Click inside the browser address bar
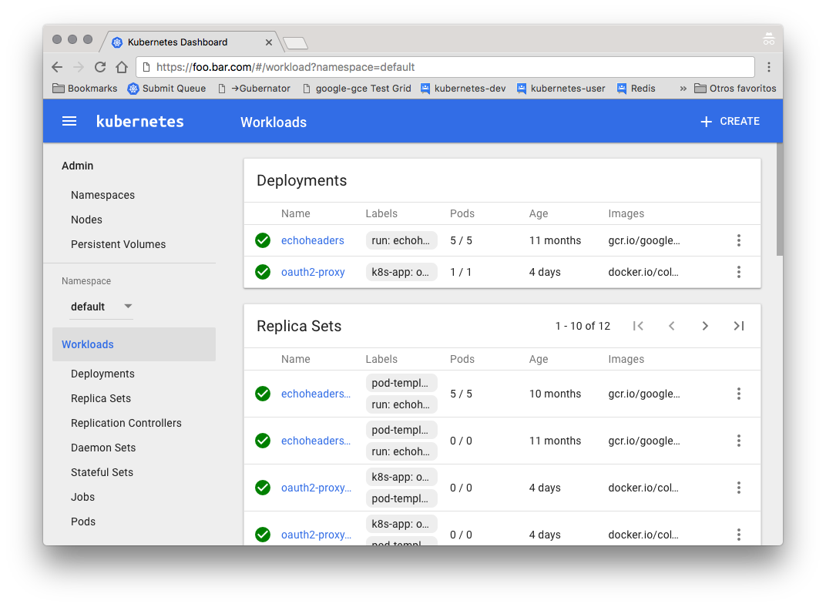This screenshot has width=826, height=607. click(308, 67)
